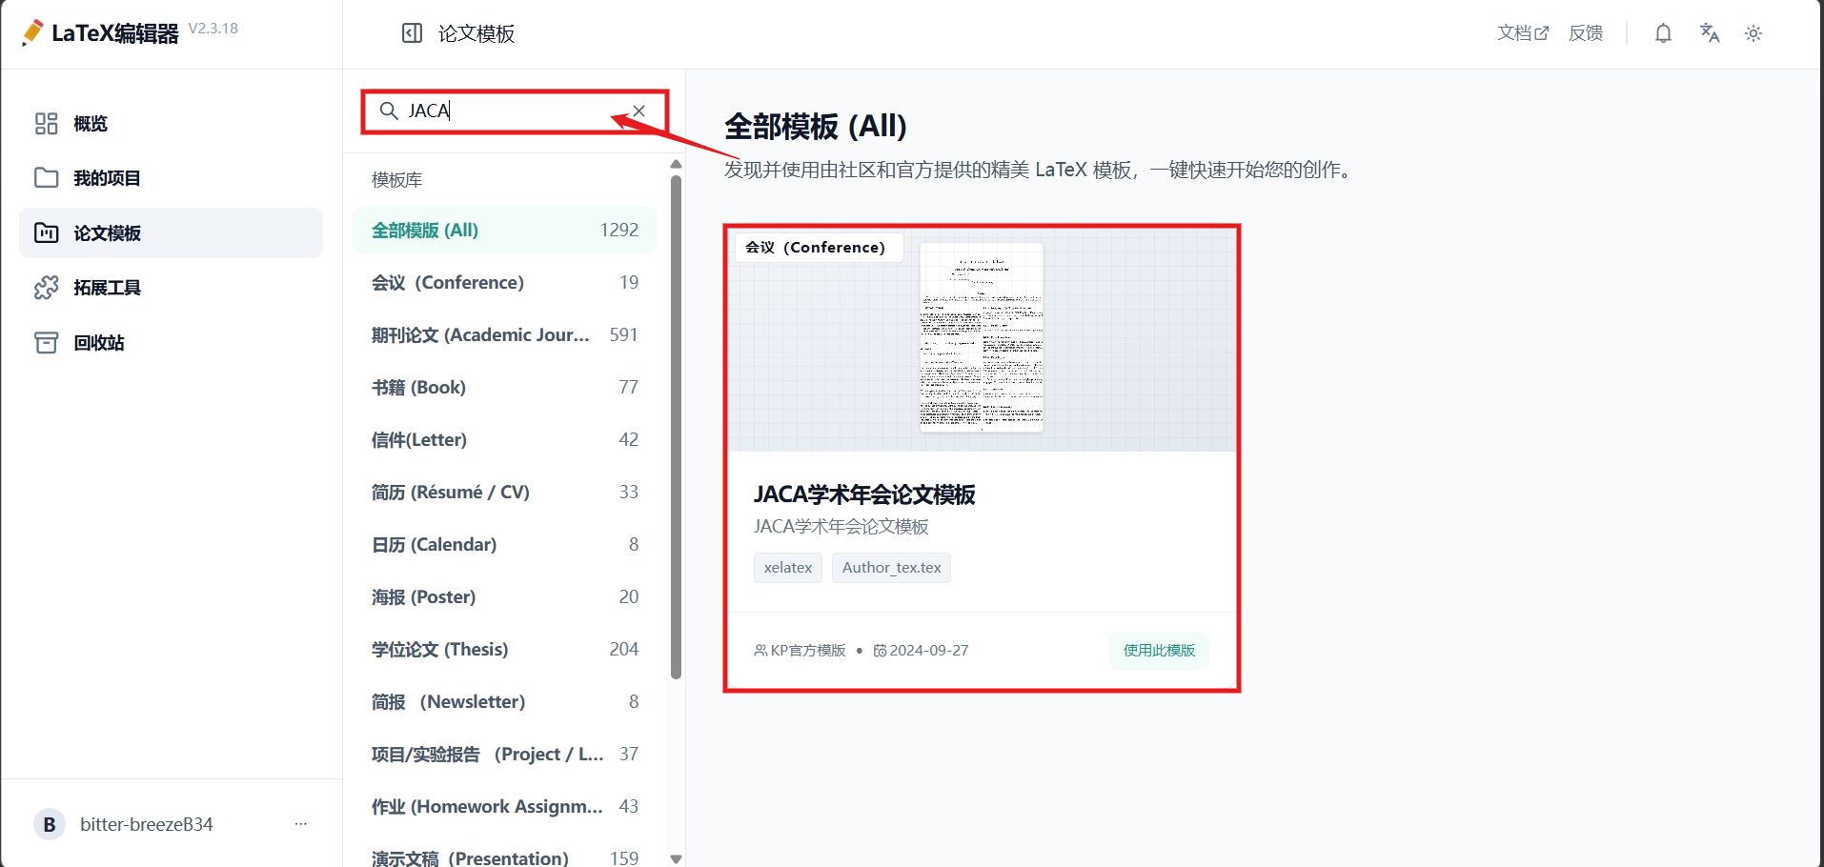
Task: Click the 拓展工具 puzzle icon
Action: click(47, 288)
